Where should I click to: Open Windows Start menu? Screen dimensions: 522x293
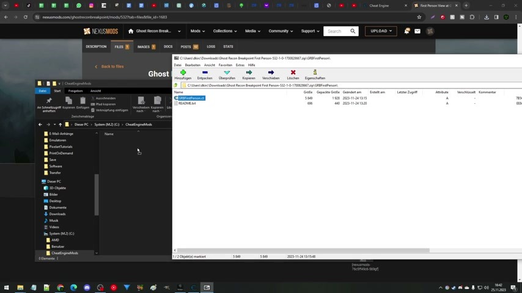pos(6,288)
